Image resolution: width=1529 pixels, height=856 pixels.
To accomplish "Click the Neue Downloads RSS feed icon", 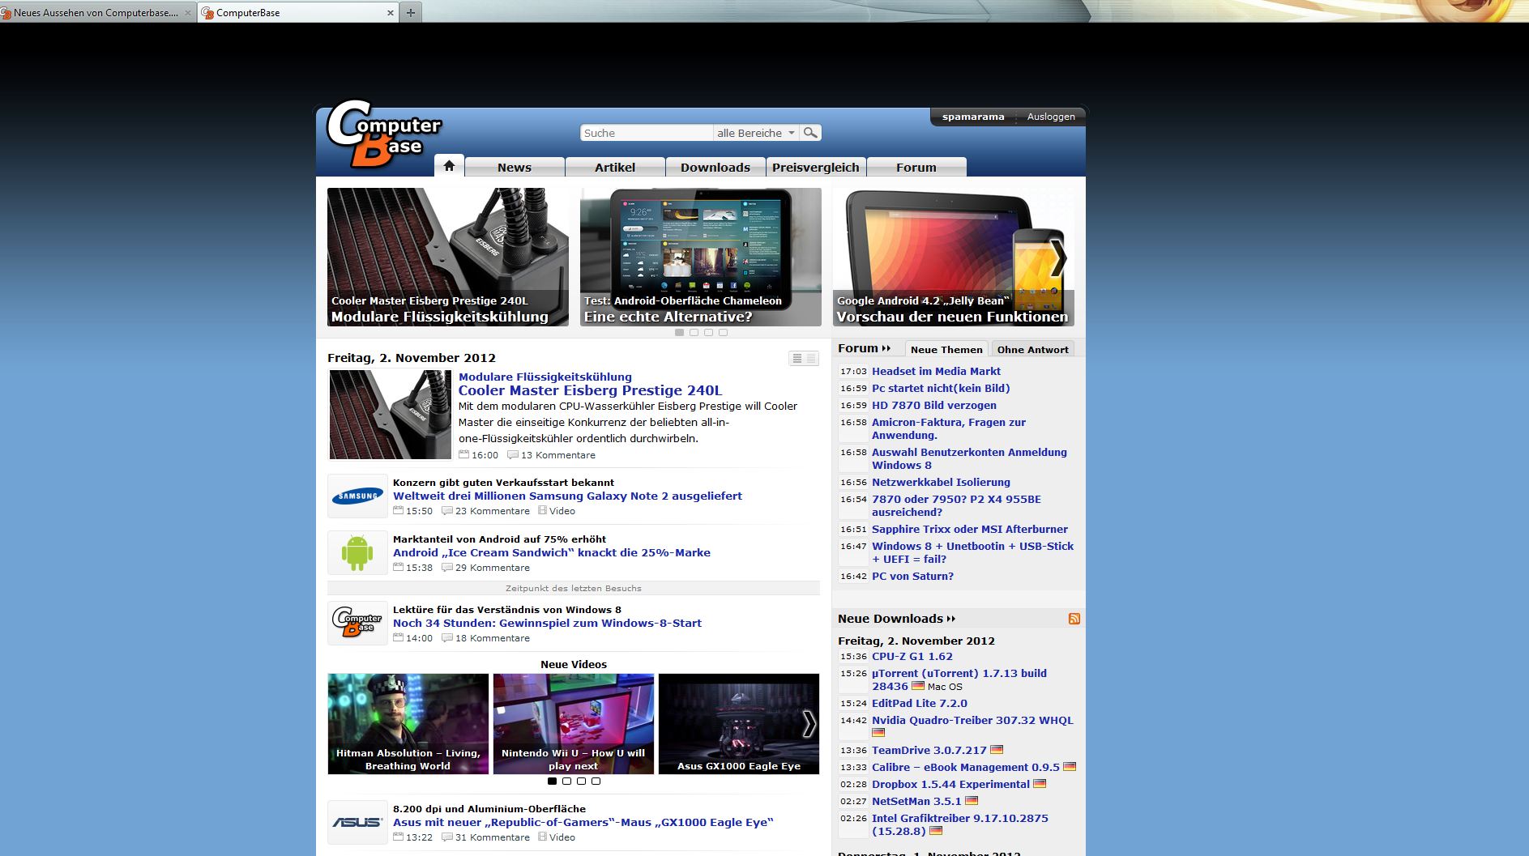I will [1074, 619].
